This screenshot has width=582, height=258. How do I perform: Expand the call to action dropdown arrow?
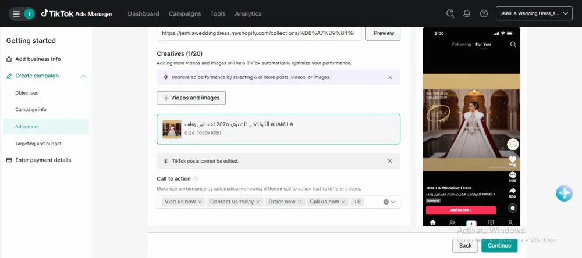[x=394, y=202]
